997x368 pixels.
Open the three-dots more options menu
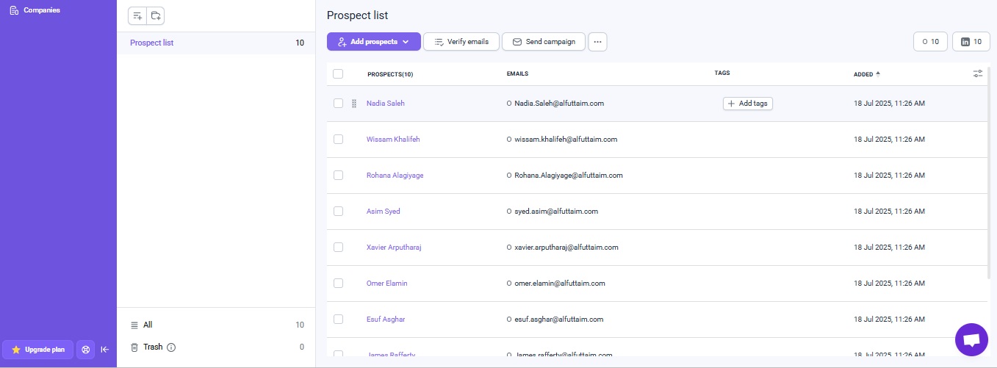pos(597,42)
